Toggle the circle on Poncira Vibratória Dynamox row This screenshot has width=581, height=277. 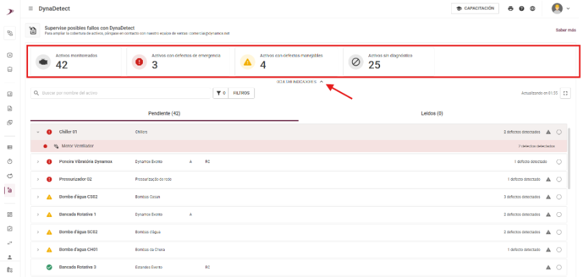click(559, 162)
